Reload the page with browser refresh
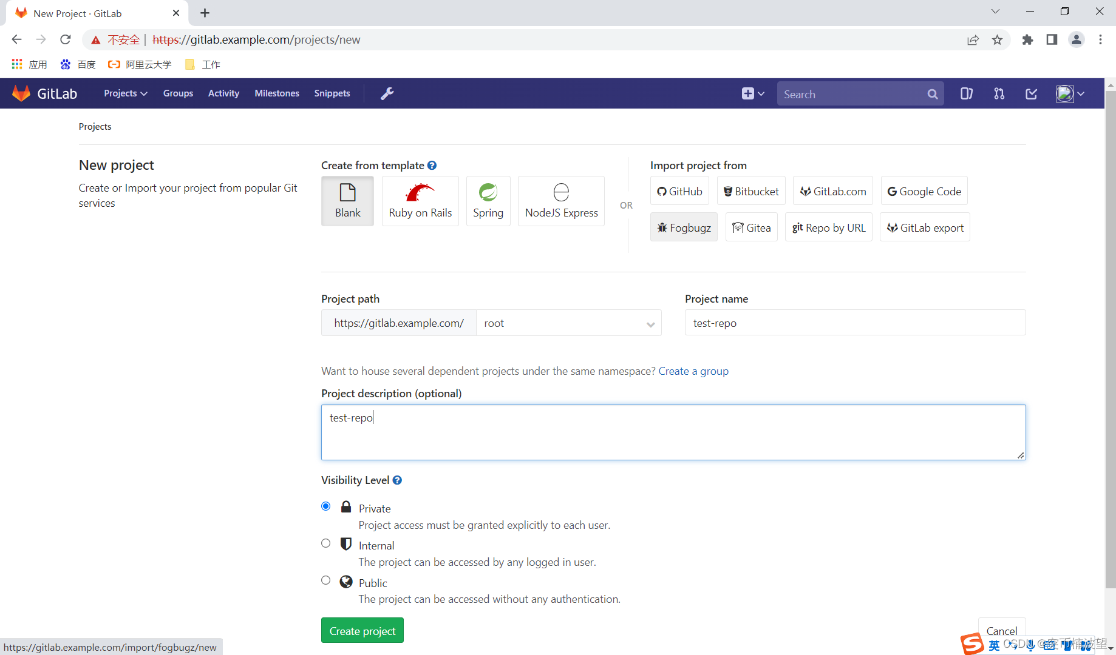Screen dimensions: 1116x655 pos(66,39)
